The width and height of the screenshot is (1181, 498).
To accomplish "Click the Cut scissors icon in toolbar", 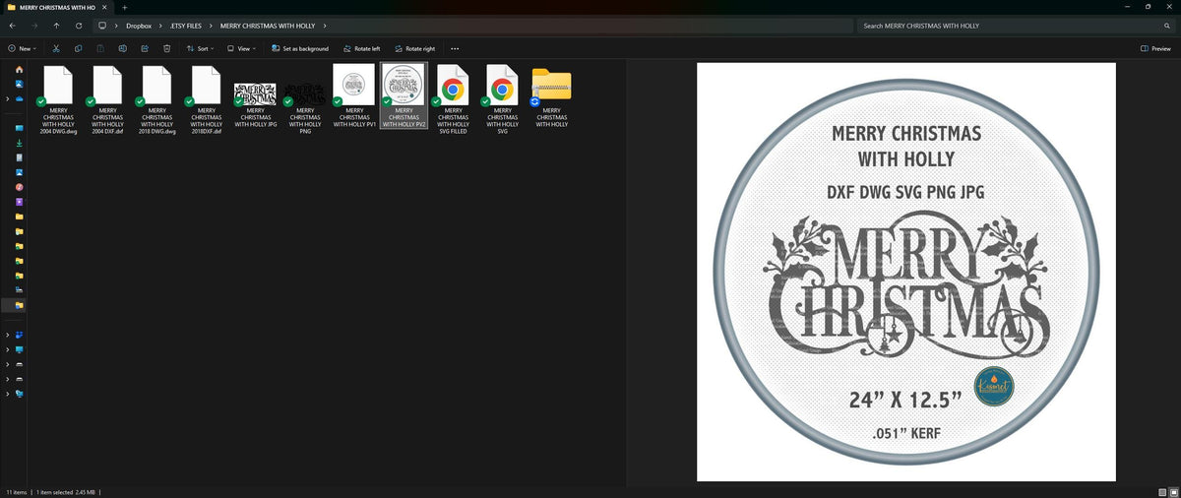I will [56, 48].
